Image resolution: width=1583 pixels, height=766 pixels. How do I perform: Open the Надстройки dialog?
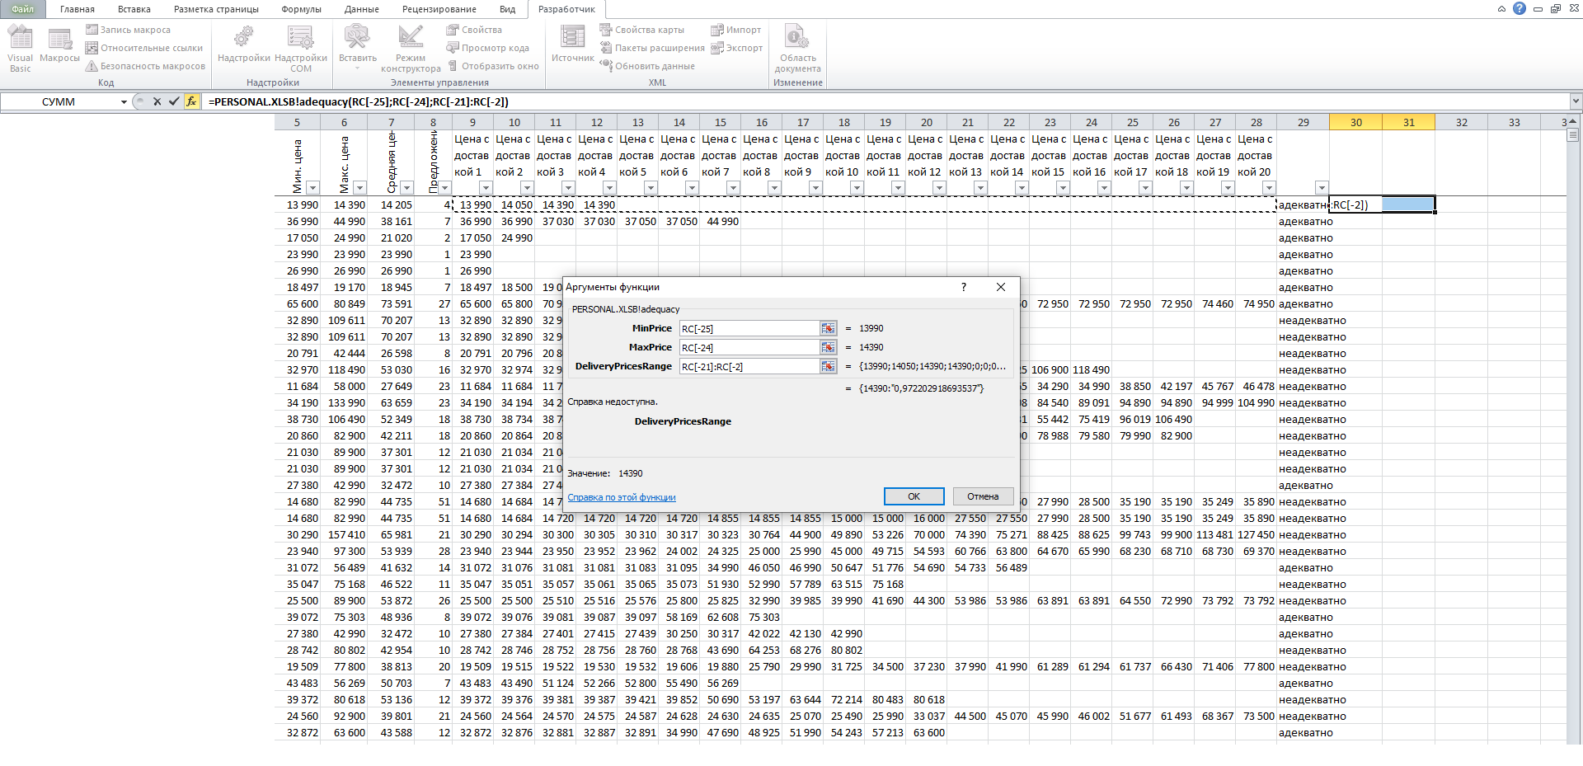[243, 45]
